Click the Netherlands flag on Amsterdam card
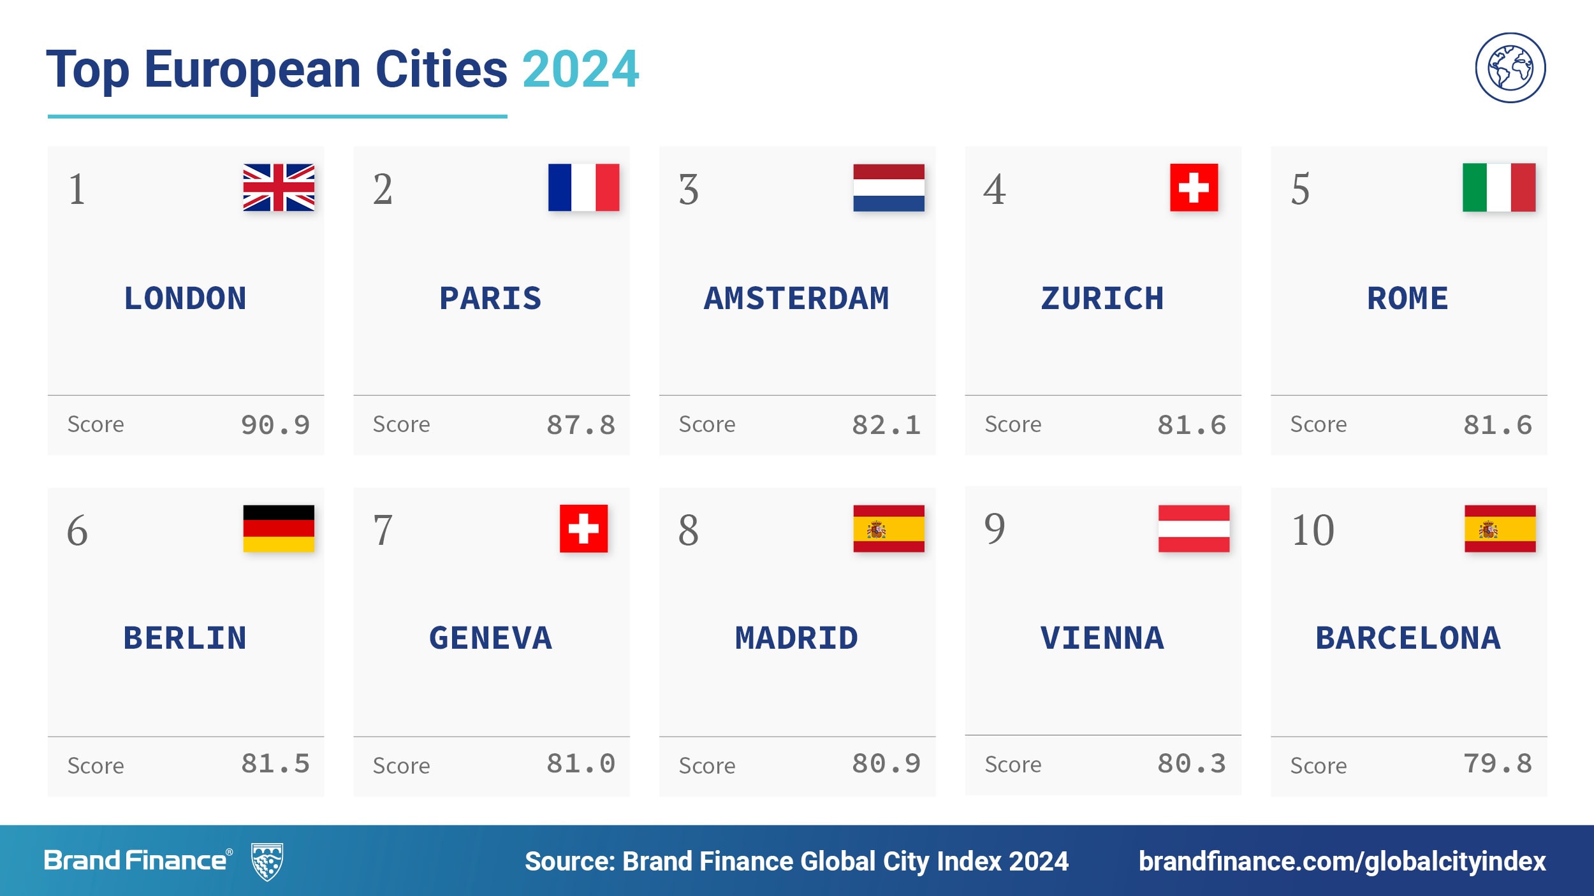This screenshot has height=896, width=1594. (889, 187)
